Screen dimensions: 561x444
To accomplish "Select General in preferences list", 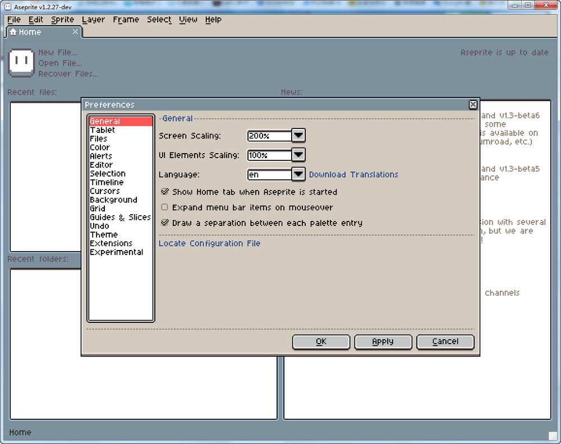I will (121, 121).
